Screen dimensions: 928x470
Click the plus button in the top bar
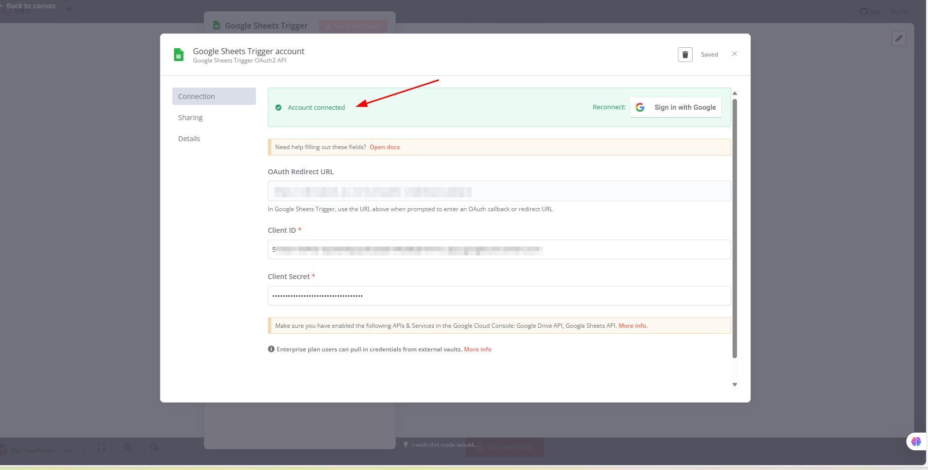pos(69,9)
